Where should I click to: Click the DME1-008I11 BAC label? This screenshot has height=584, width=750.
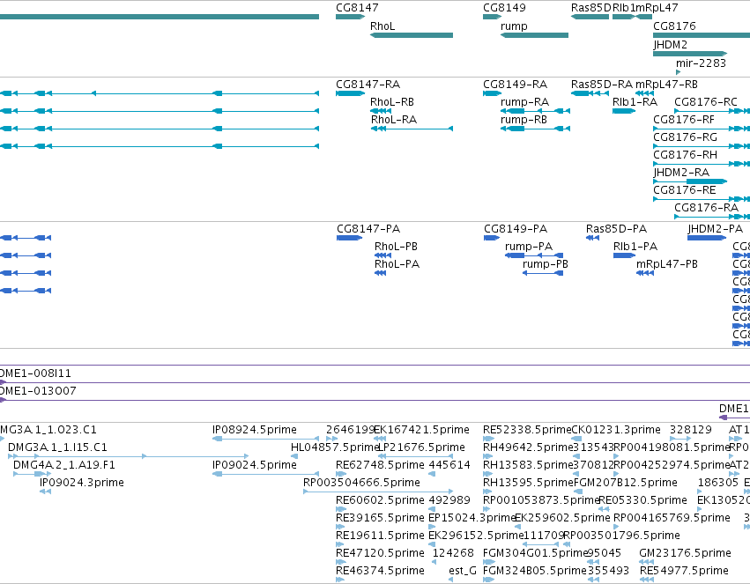pos(35,373)
